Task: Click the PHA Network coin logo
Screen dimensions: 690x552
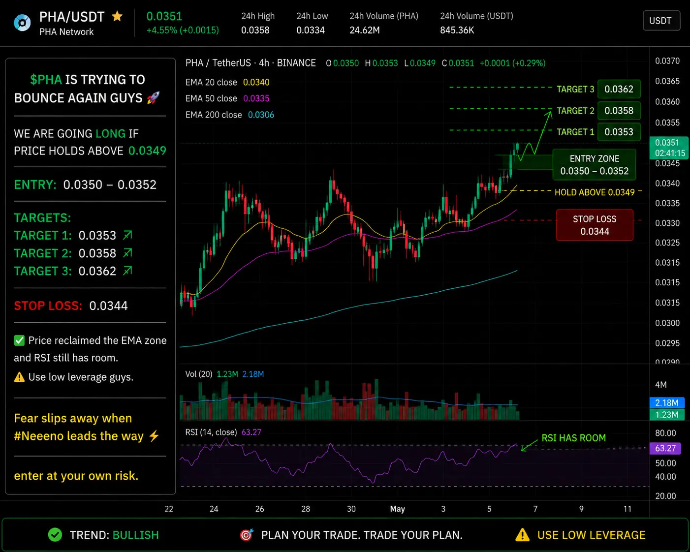Action: (x=22, y=23)
